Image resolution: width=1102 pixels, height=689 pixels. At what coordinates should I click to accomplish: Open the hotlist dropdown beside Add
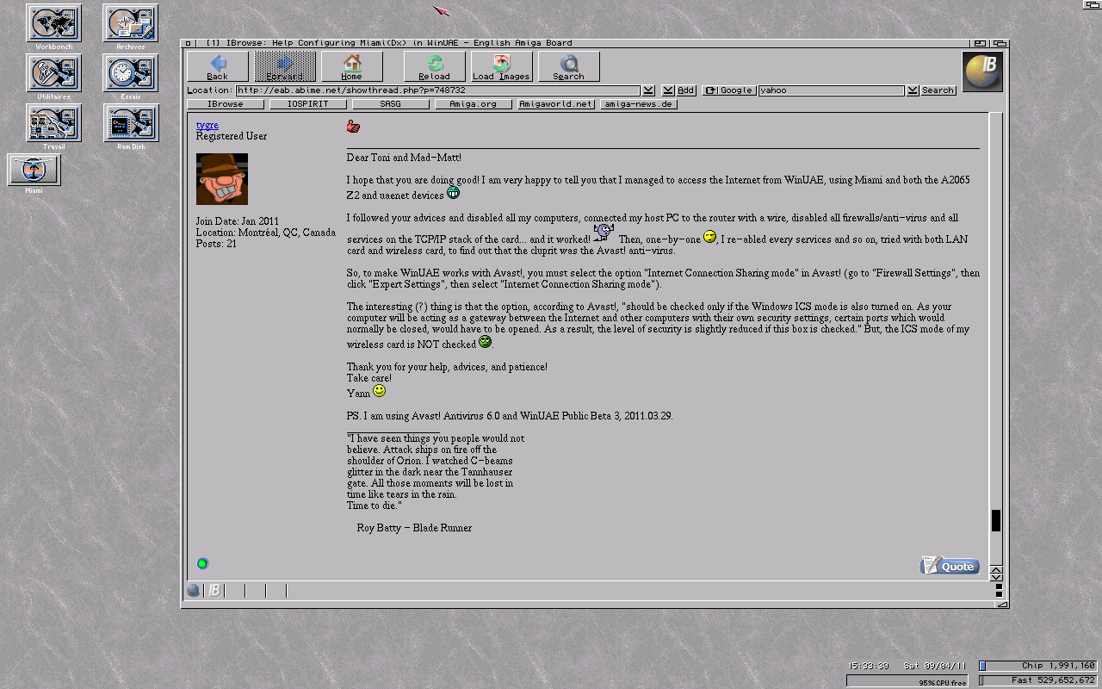[667, 90]
